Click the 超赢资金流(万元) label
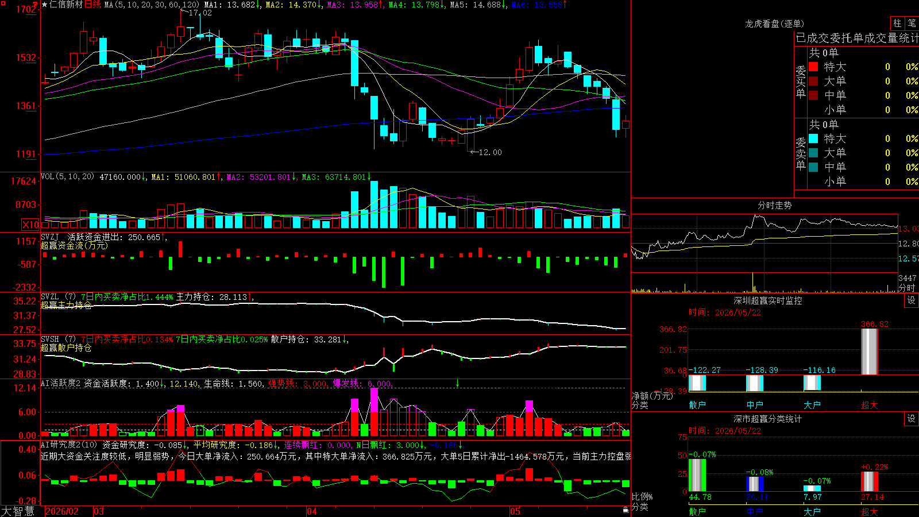 (74, 245)
